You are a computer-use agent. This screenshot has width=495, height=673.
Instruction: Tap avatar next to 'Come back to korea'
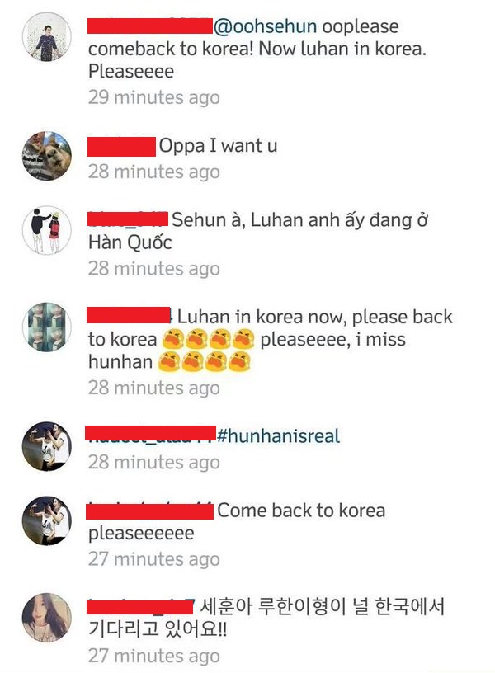(x=47, y=520)
